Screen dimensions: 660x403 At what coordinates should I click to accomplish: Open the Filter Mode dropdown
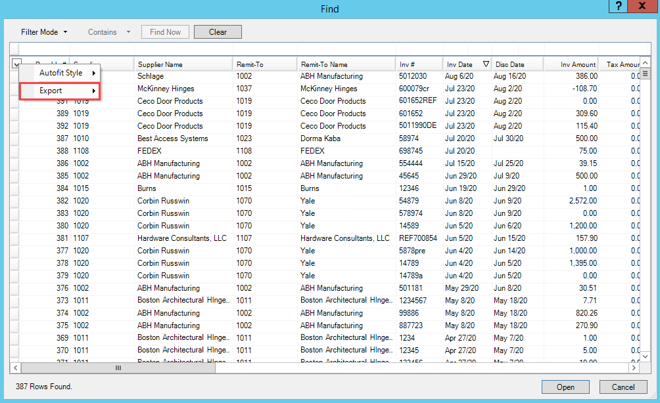click(44, 32)
